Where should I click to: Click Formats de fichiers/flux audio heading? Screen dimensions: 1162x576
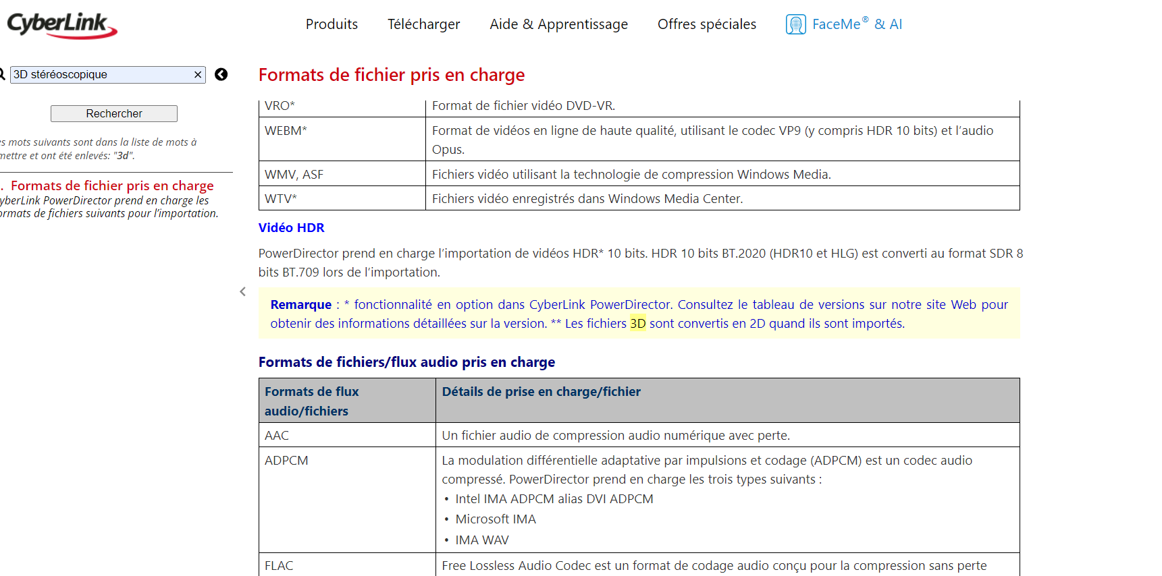407,362
